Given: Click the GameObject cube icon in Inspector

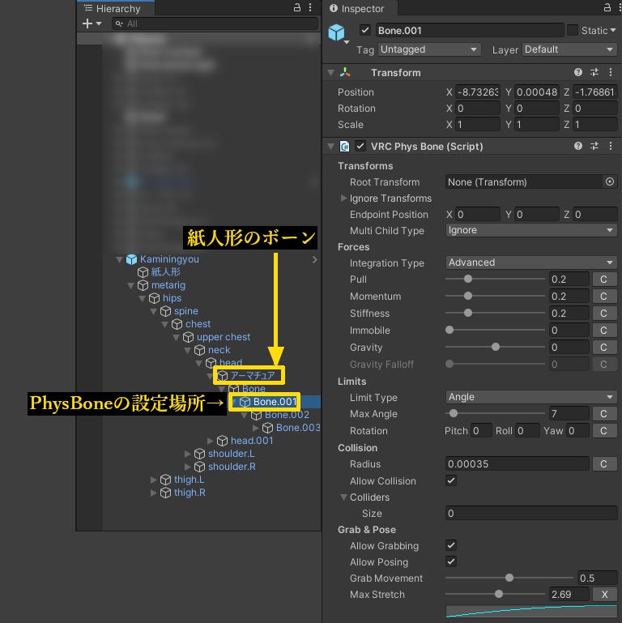Looking at the screenshot, I should [336, 32].
